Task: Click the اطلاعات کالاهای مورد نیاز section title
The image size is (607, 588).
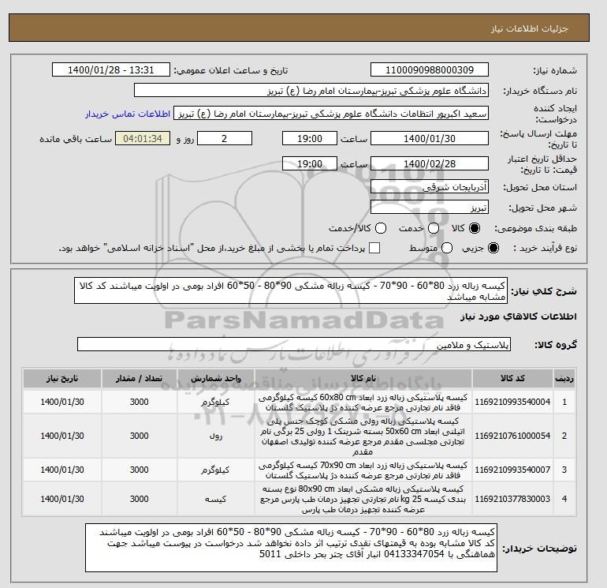Action: pyautogui.click(x=519, y=316)
